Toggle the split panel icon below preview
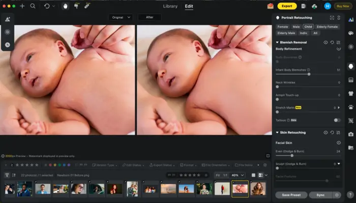This screenshot has width=356, height=203. click(x=268, y=156)
